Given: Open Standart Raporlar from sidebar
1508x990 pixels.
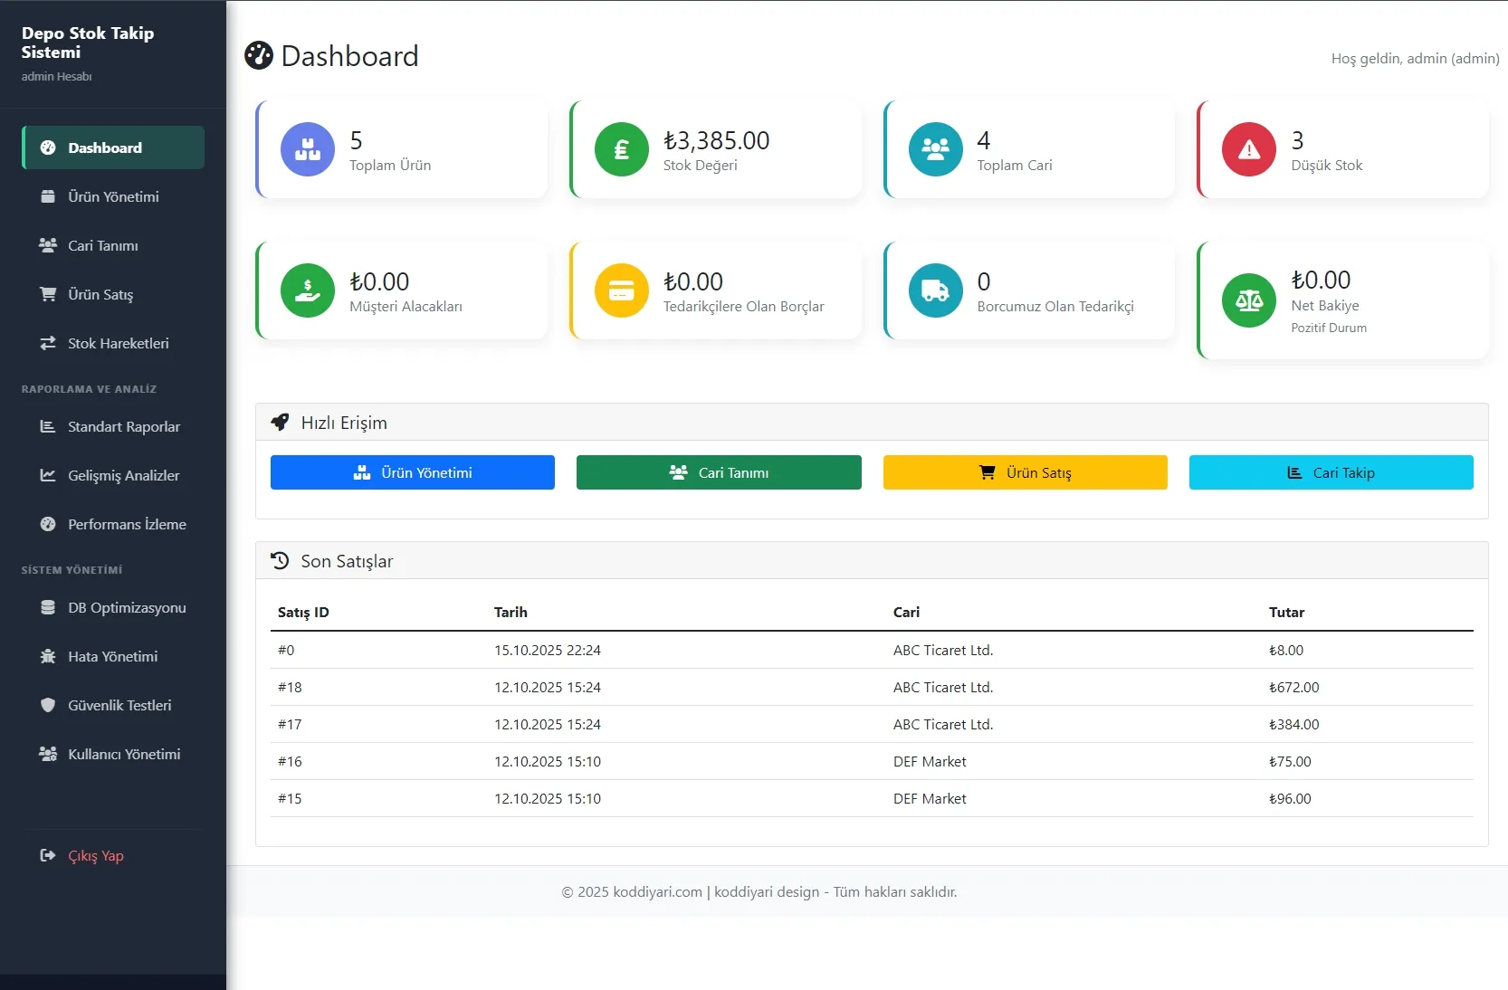Looking at the screenshot, I should [123, 426].
